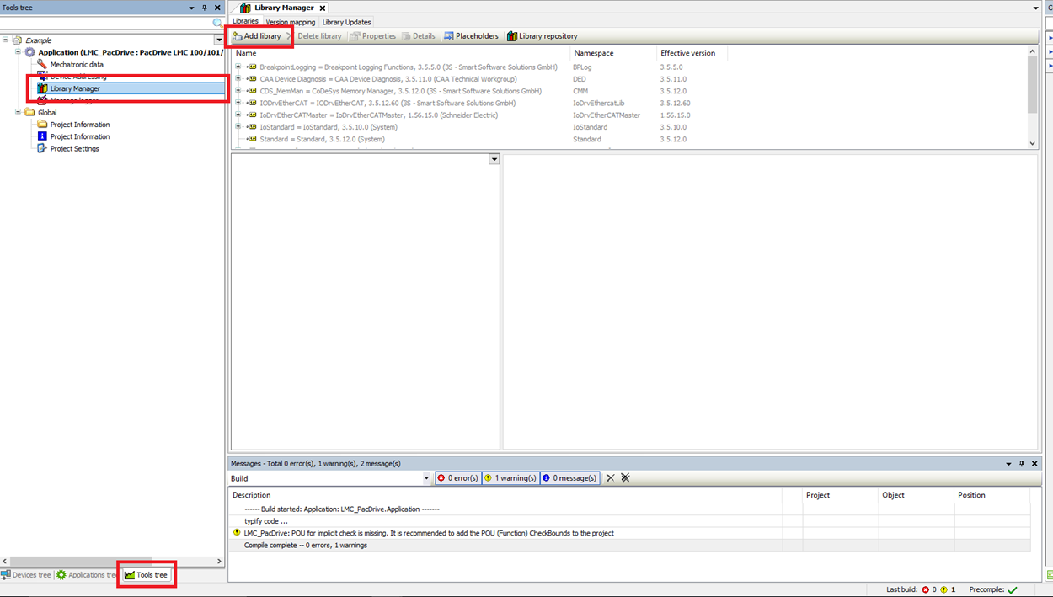The image size is (1053, 597).
Task: Toggle the 1 warning(s) message filter
Action: (511, 477)
